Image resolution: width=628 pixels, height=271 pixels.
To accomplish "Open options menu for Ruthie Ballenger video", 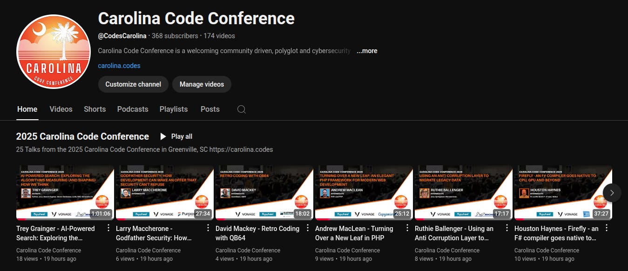I will click(507, 228).
